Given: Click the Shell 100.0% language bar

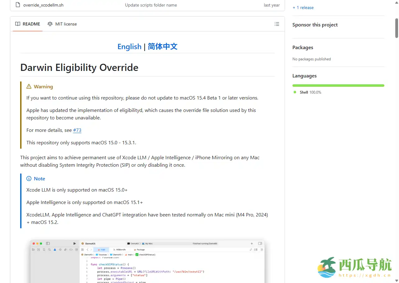Looking at the screenshot, I should (338, 85).
